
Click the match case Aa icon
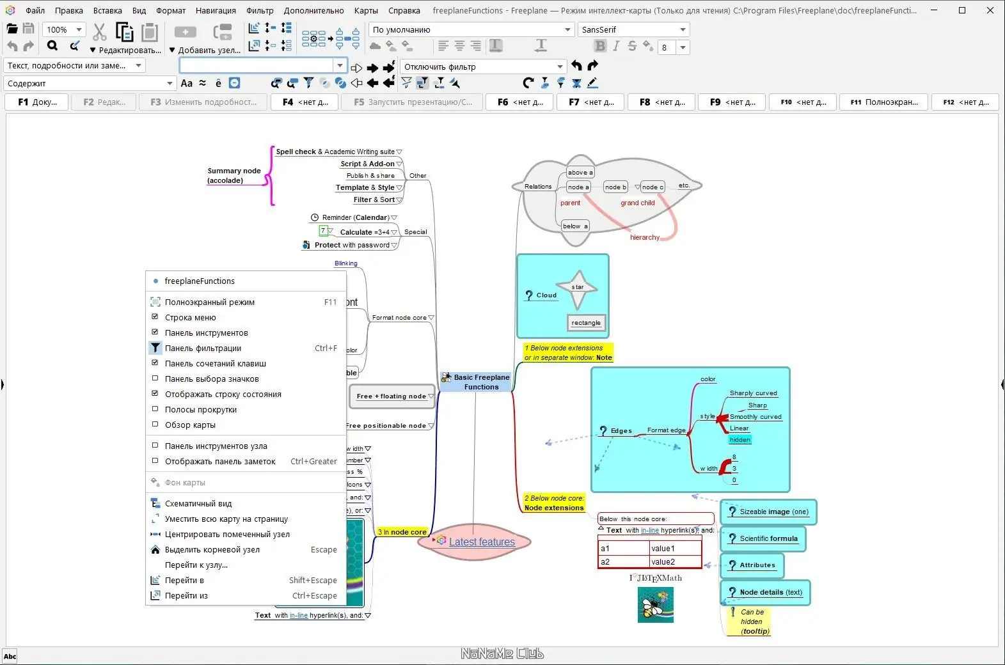coord(187,83)
